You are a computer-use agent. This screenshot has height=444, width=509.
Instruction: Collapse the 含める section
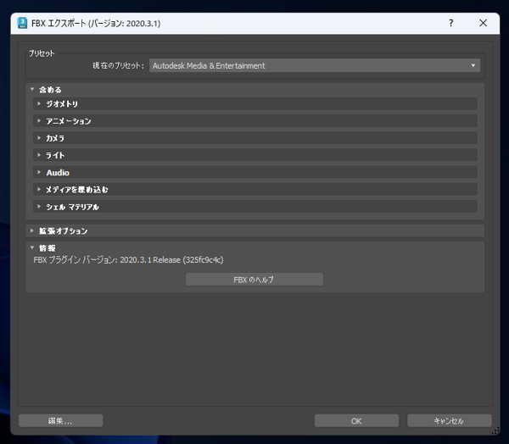click(x=32, y=89)
